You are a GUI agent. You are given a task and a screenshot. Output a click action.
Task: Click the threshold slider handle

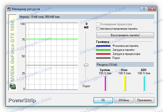[x=86, y=65]
